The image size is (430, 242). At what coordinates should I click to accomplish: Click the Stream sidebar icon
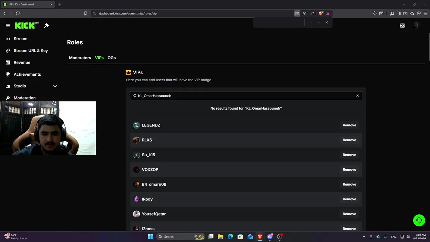tap(8, 39)
